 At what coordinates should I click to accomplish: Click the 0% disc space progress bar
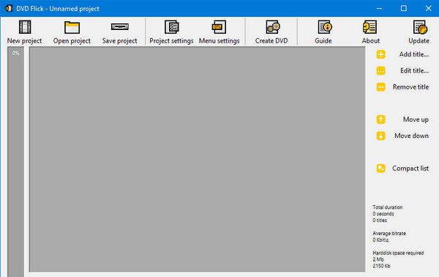pyautogui.click(x=15, y=162)
